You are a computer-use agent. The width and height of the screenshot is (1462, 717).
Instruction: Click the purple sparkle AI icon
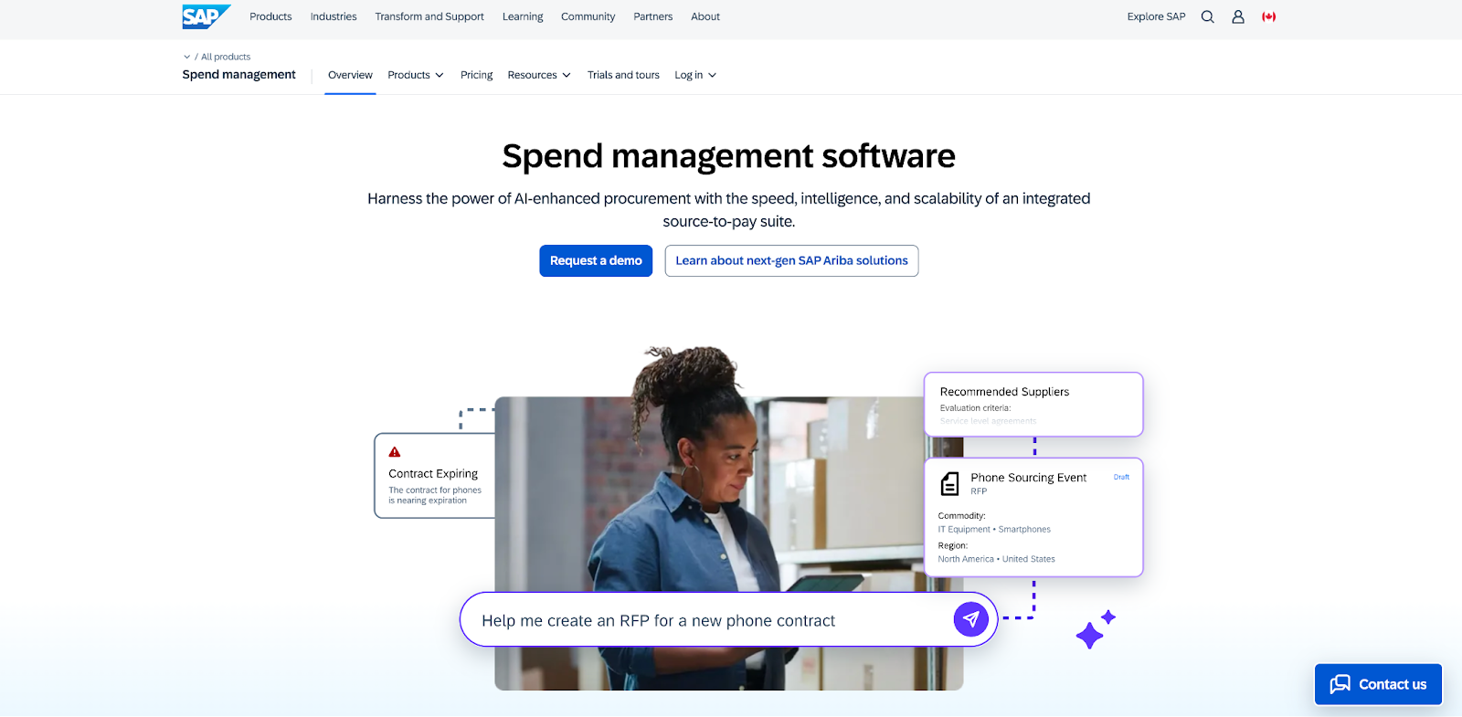[1095, 629]
